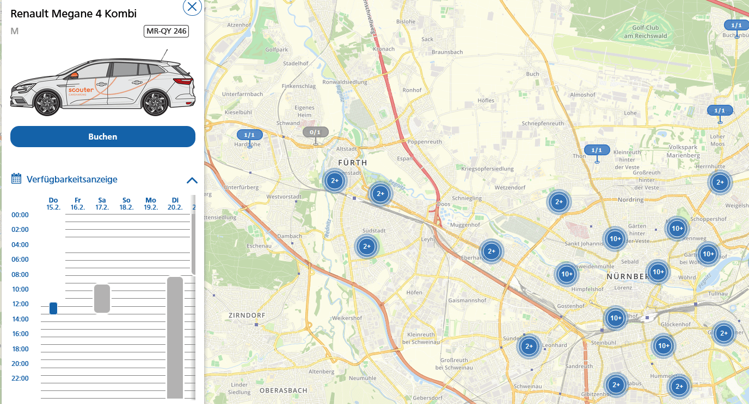Viewport: 749px width, 404px height.
Task: Open the gray 0/1 station marker
Action: 316,132
